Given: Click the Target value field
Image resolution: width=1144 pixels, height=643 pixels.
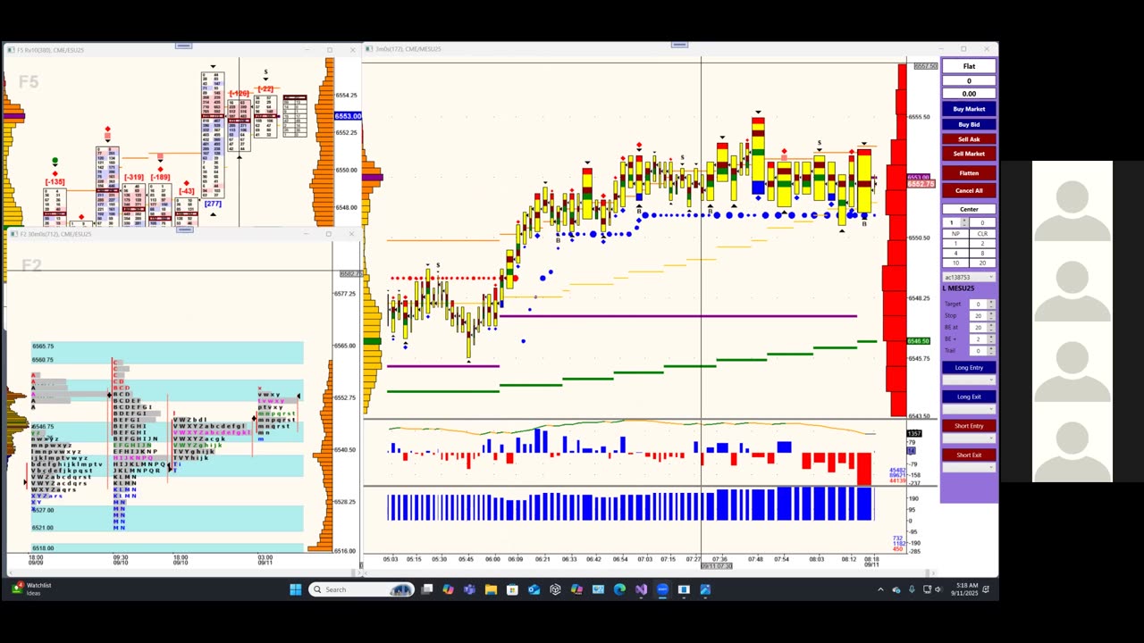Looking at the screenshot, I should pos(978,305).
